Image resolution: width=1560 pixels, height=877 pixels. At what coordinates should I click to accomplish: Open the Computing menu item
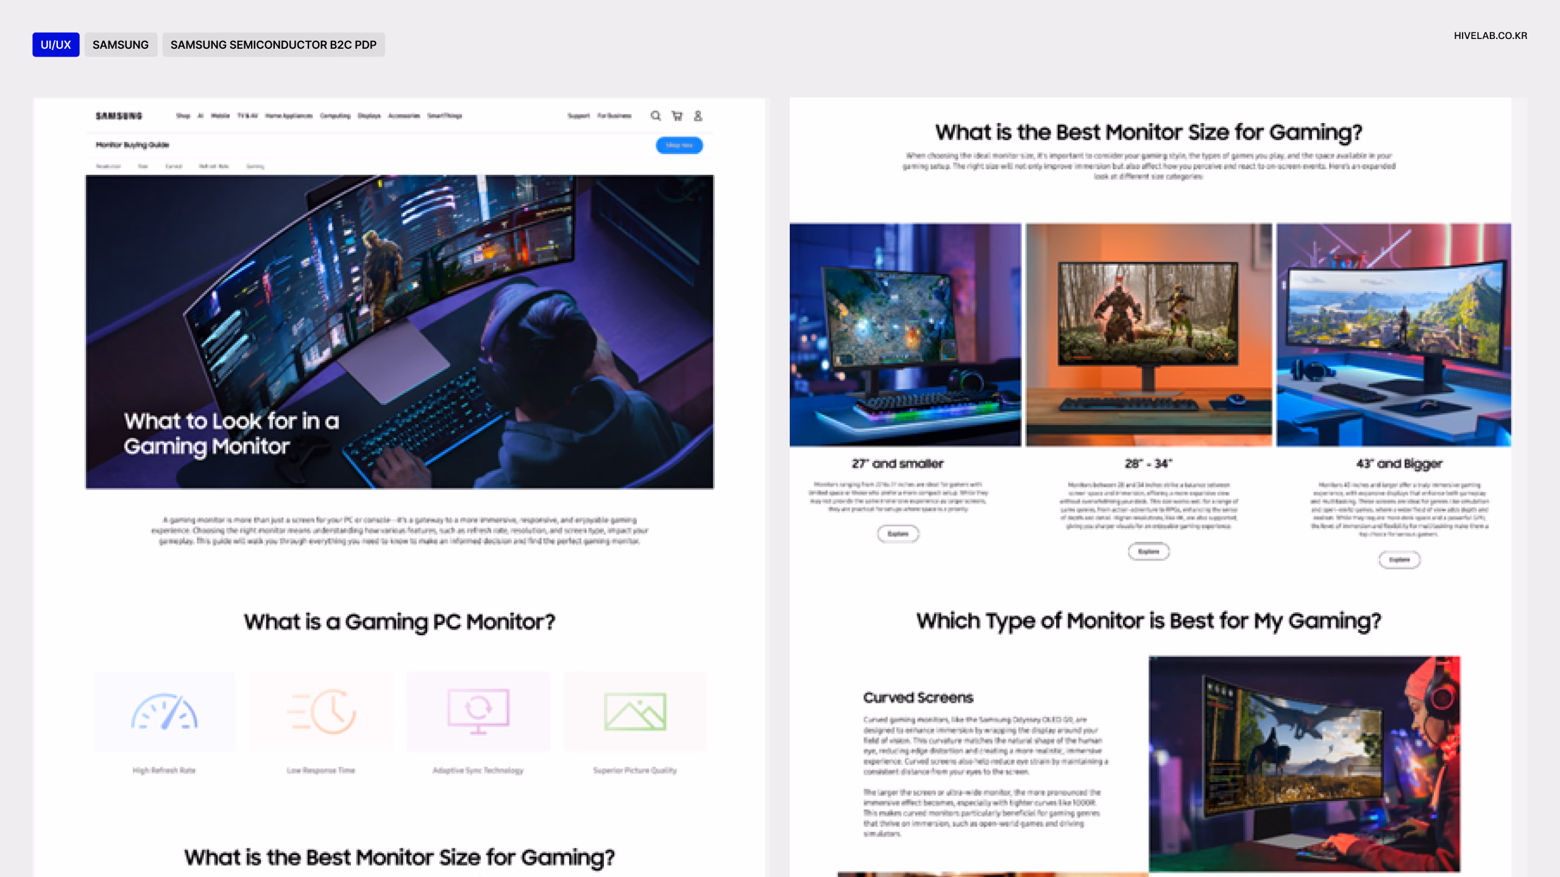pos(335,116)
